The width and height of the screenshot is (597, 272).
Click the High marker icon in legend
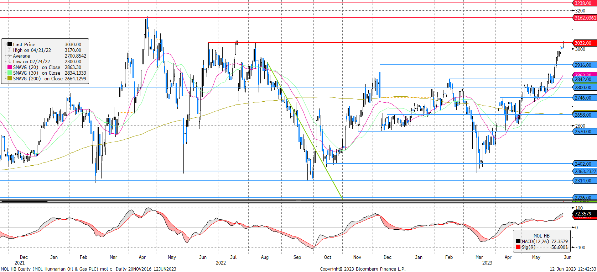[x=10, y=50]
